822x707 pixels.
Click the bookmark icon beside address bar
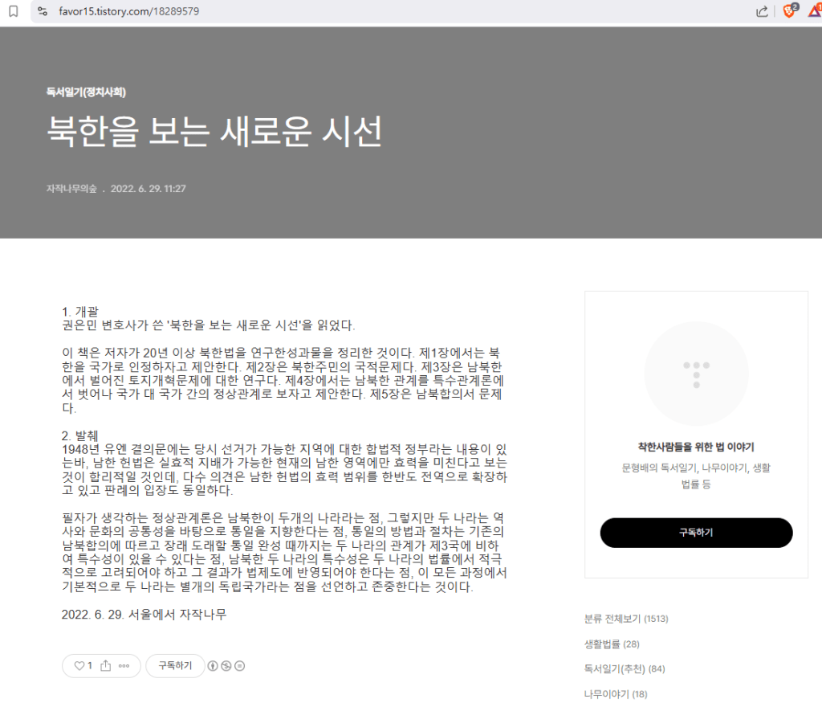14,11
